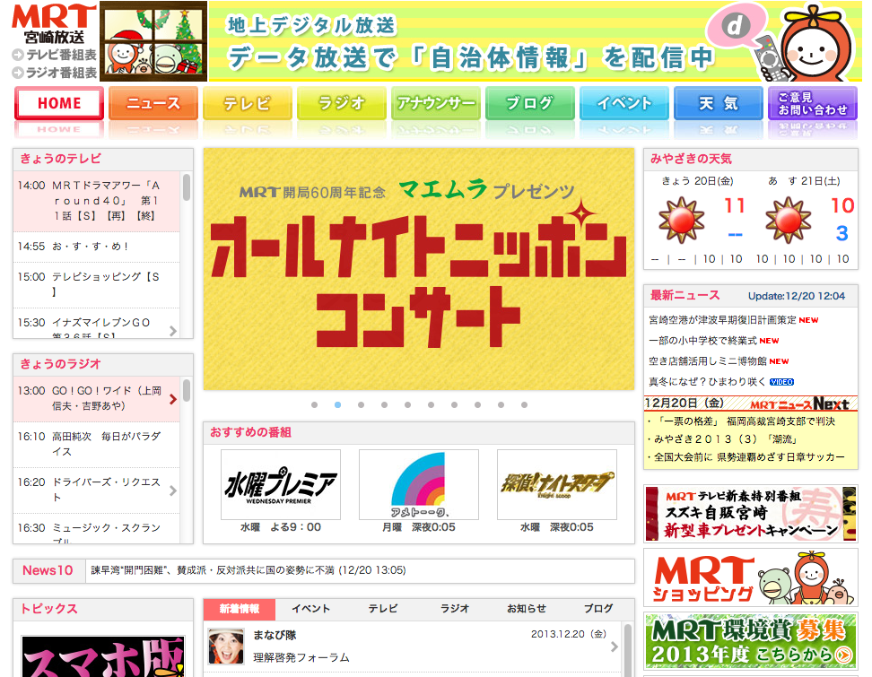This screenshot has width=872, height=677.
Task: Open the イベント navigation tab
Action: click(x=624, y=103)
